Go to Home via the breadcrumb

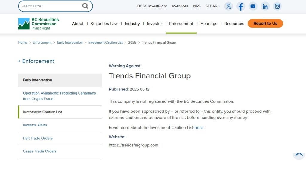point(22,42)
